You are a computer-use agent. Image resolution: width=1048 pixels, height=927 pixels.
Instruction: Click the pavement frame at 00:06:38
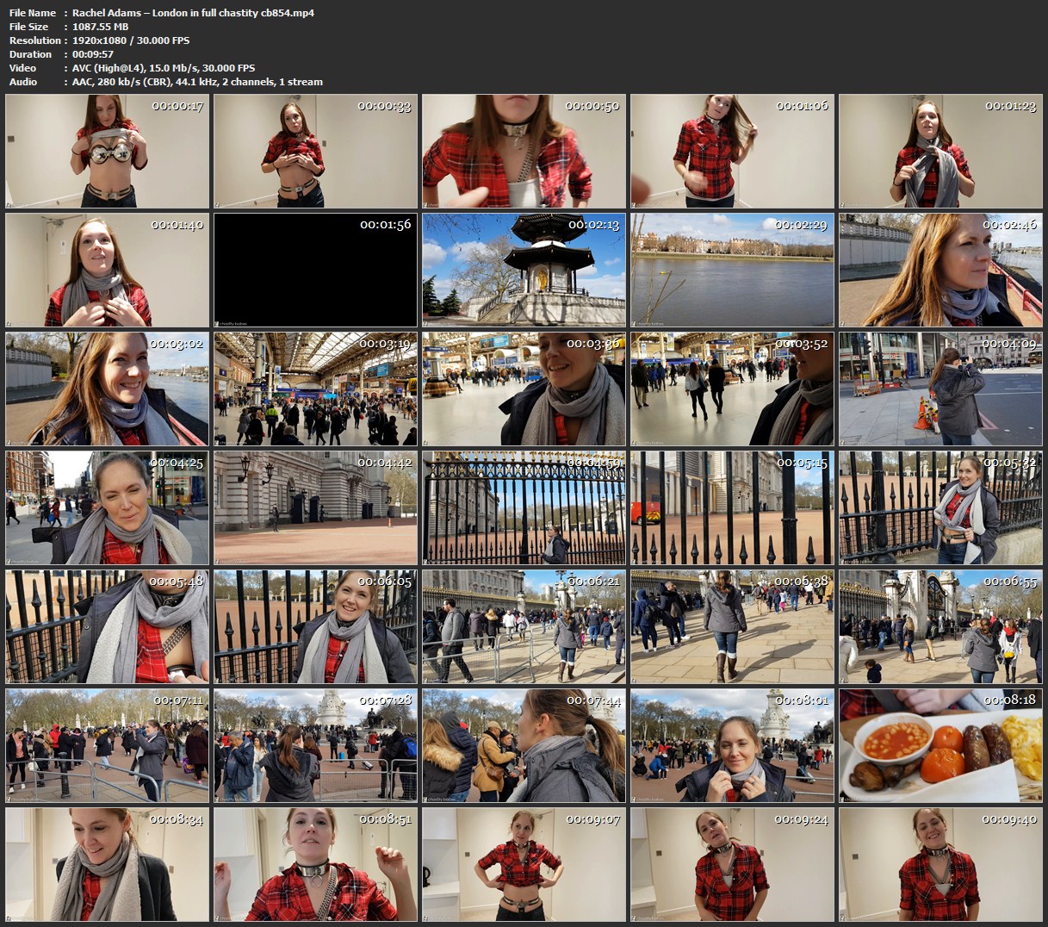pos(733,627)
